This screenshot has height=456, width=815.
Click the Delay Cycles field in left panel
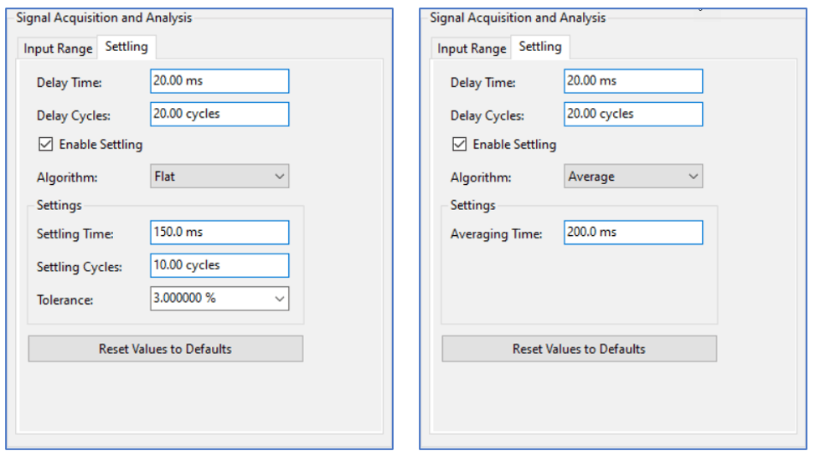(x=219, y=114)
